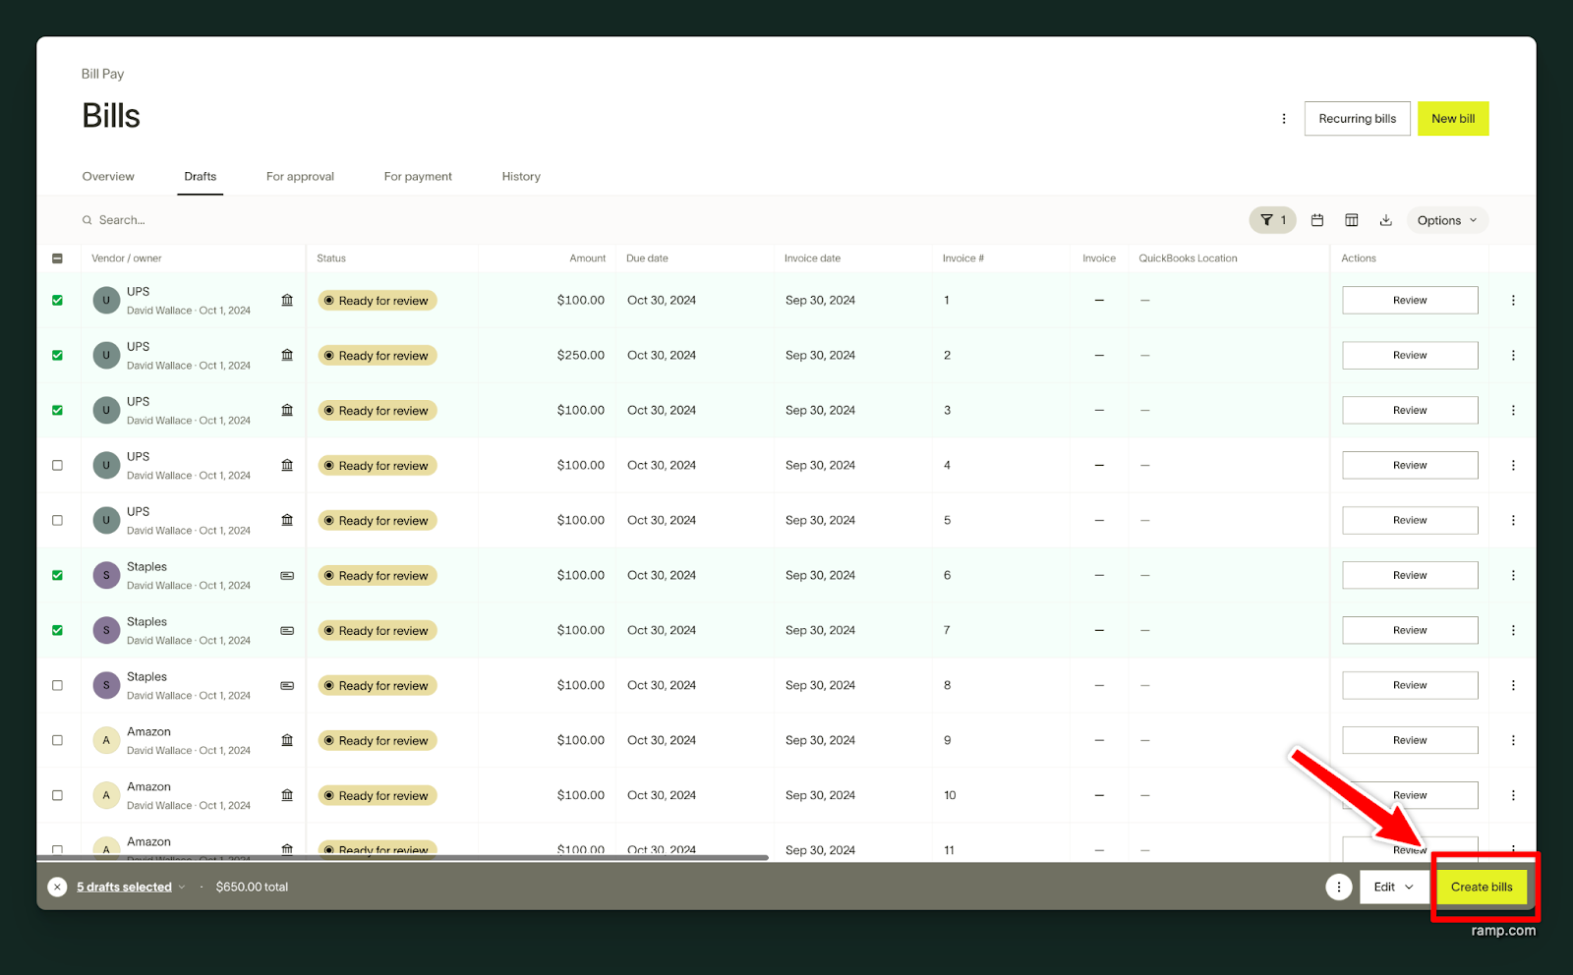Click Review for invoice 8

[1410, 686]
